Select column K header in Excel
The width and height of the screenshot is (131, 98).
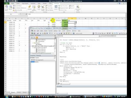72,19
